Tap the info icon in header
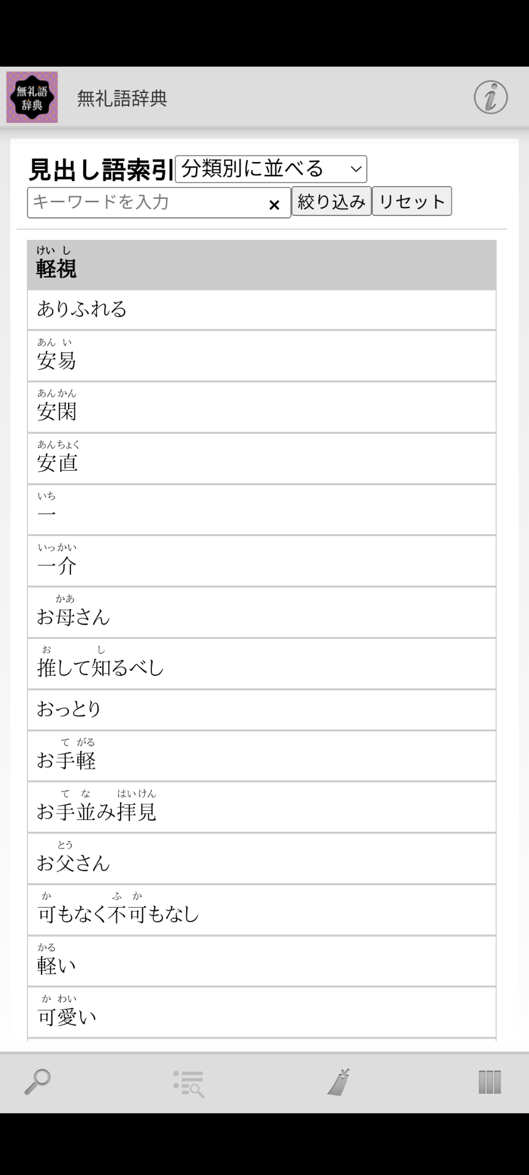The width and height of the screenshot is (529, 1175). click(490, 97)
